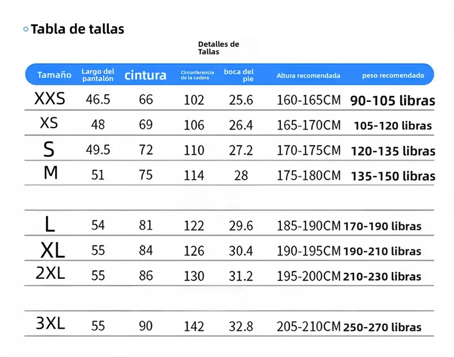
Task: Select the cintura column header
Action: click(145, 75)
